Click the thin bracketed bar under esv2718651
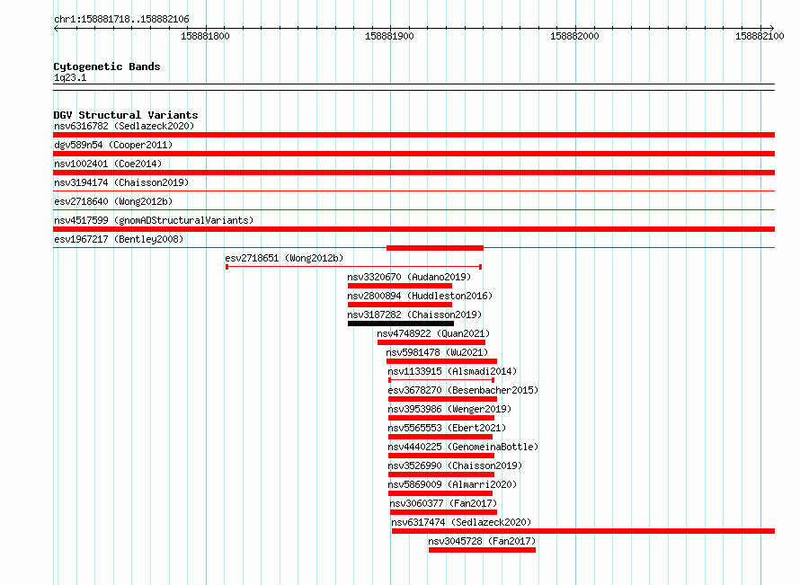 353,267
